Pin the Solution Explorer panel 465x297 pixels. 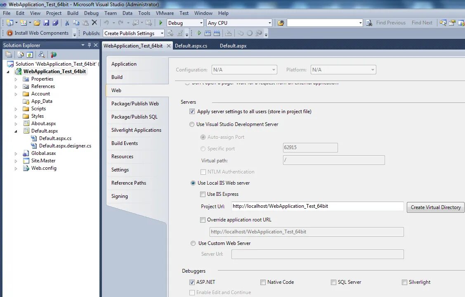(89, 45)
